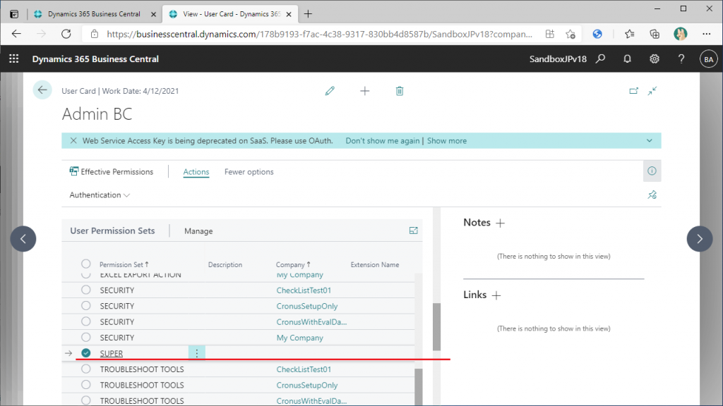Screen dimensions: 723x406
Task: Open CronusSetupOnly link in TROUBLESHOOT TOOLS row
Action: tap(307, 386)
